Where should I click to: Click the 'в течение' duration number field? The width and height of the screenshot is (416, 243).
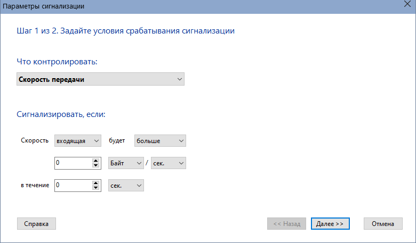[x=74, y=186]
